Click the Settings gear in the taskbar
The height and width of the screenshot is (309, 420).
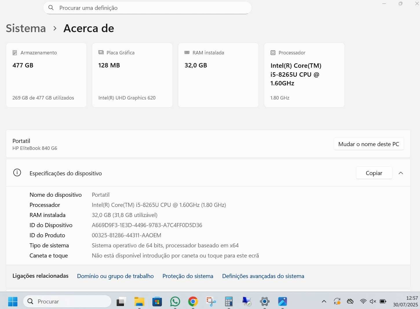(x=264, y=301)
